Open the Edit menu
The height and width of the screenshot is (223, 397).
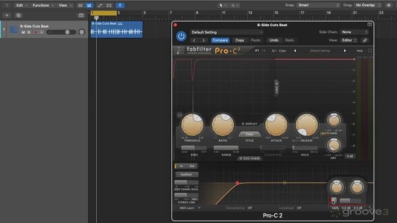[x=21, y=6]
